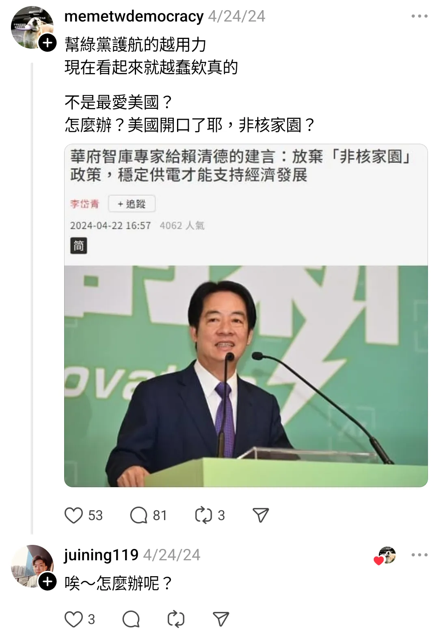Click the 追蹤 follow button
The width and height of the screenshot is (445, 635).
(132, 204)
